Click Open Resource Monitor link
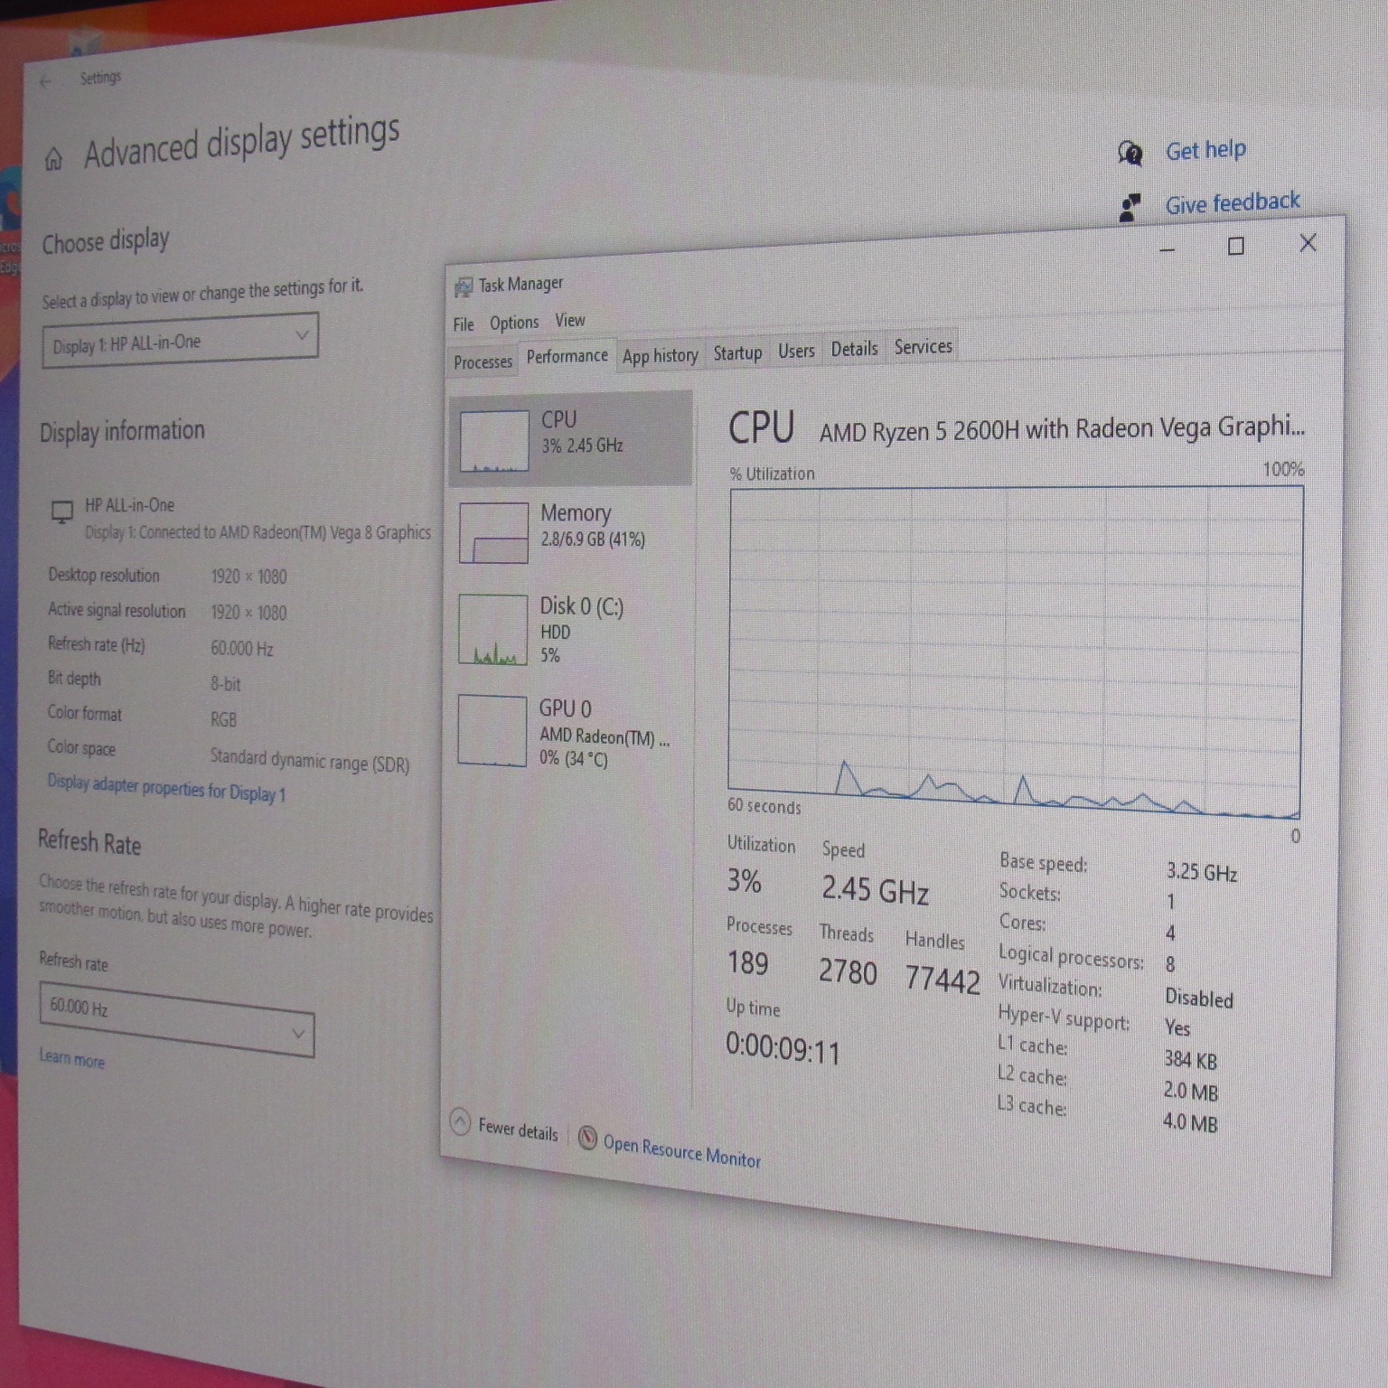1388x1388 pixels. (x=681, y=1151)
